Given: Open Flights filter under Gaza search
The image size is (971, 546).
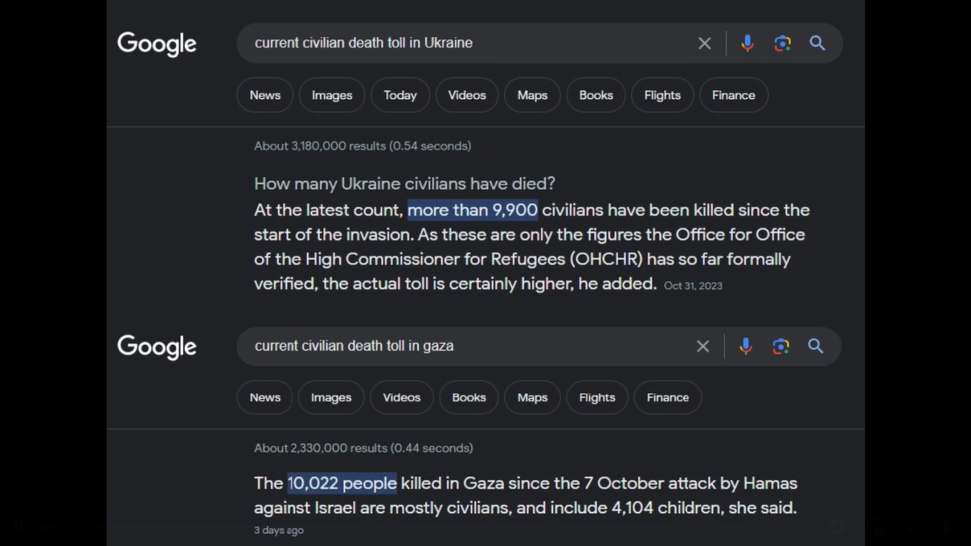Looking at the screenshot, I should [597, 397].
